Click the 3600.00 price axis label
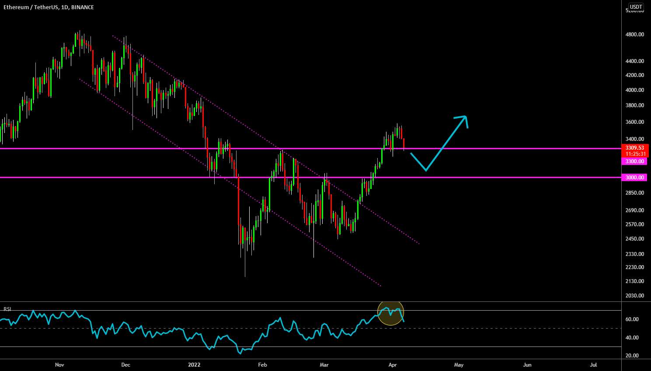The width and height of the screenshot is (651, 371). click(635, 122)
